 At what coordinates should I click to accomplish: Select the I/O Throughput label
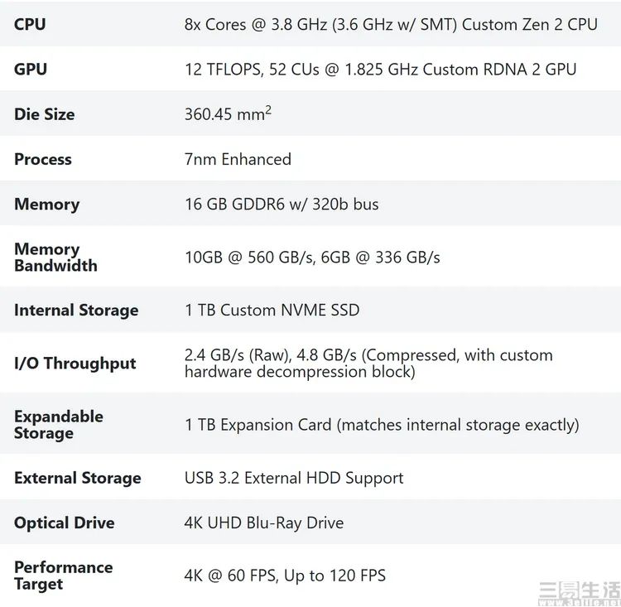(75, 363)
